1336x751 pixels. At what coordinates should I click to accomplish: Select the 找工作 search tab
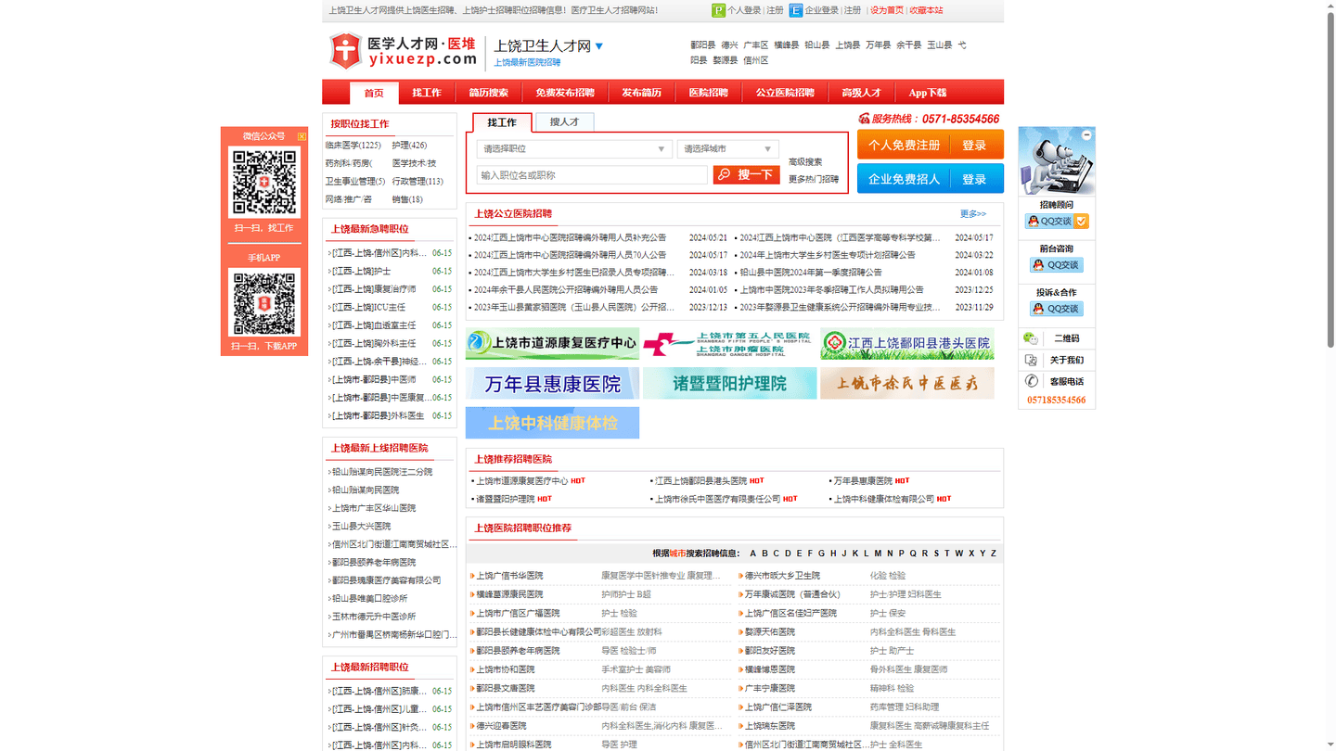point(502,122)
